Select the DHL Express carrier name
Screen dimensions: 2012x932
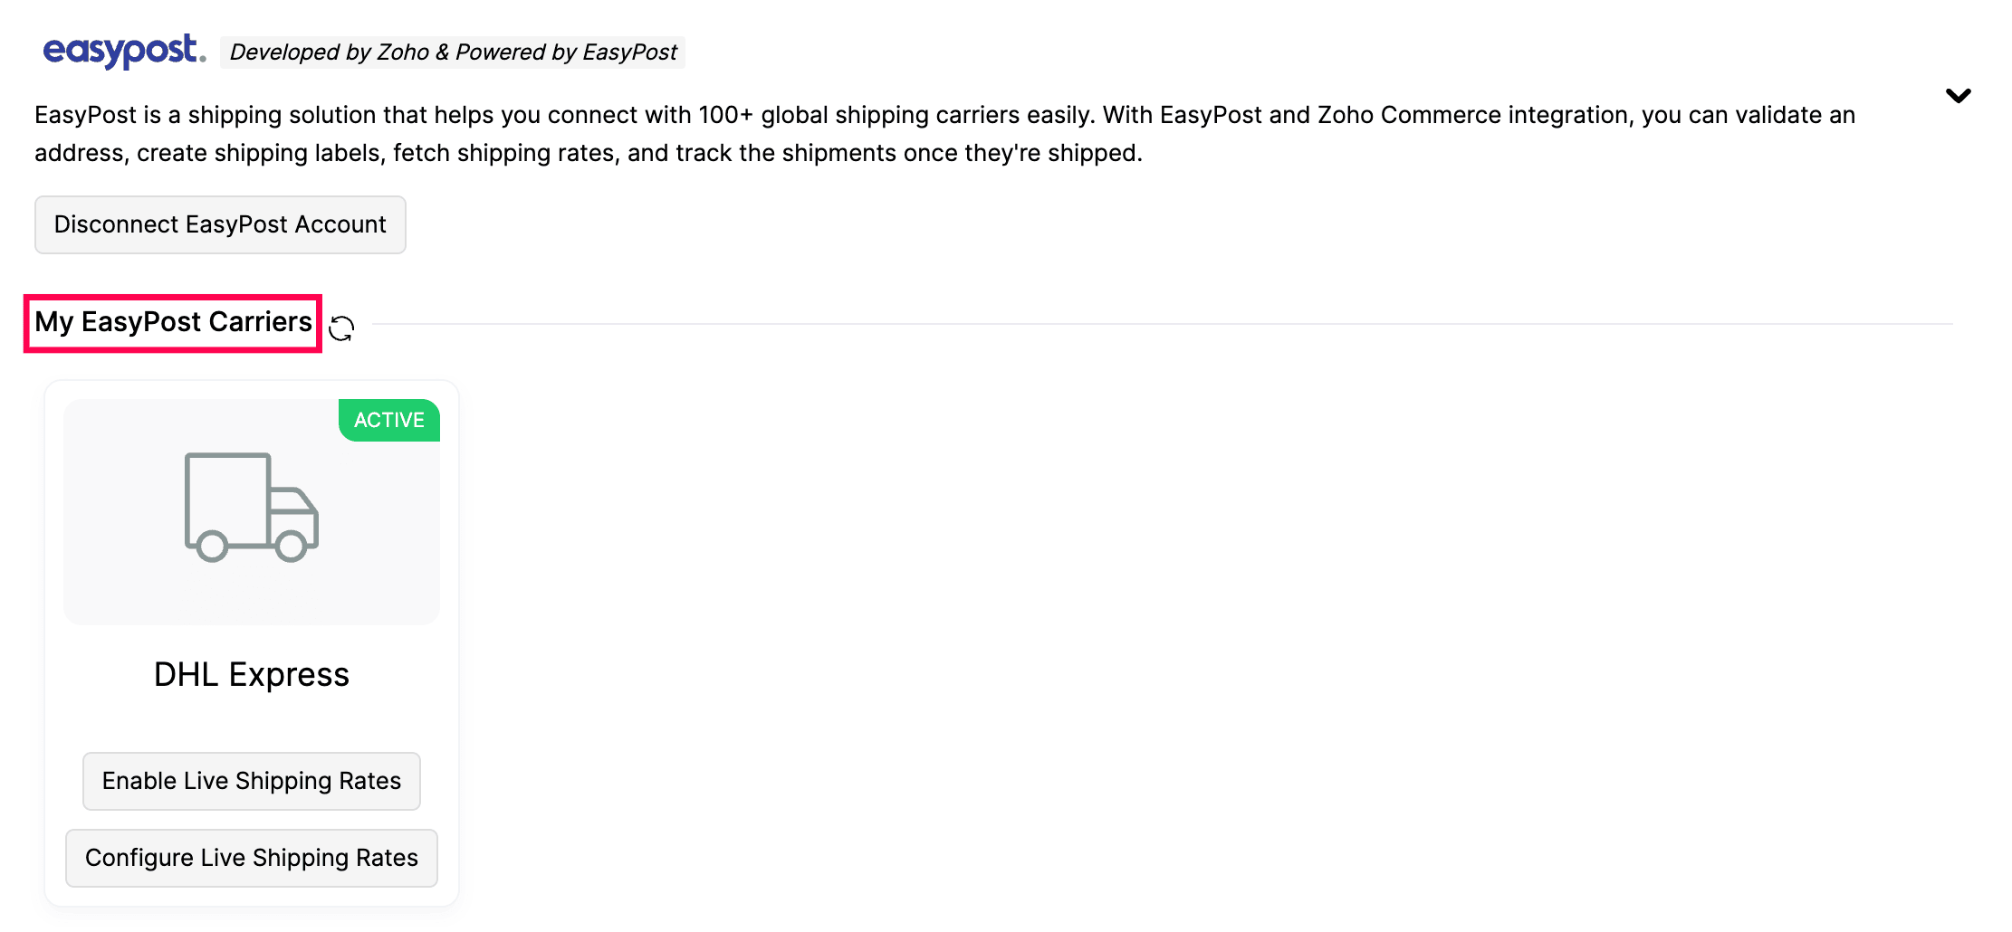pyautogui.click(x=252, y=675)
